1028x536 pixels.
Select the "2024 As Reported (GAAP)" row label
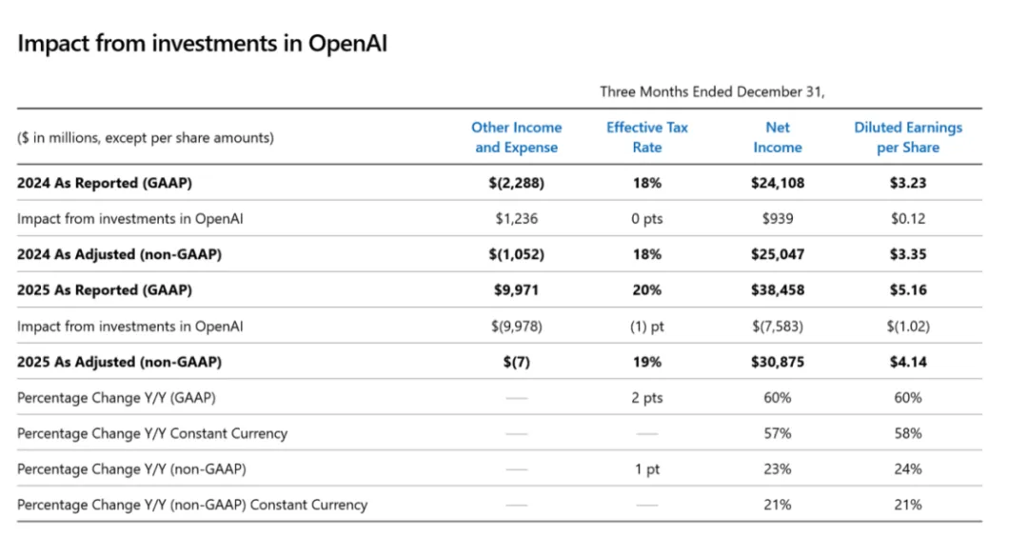[x=111, y=183]
